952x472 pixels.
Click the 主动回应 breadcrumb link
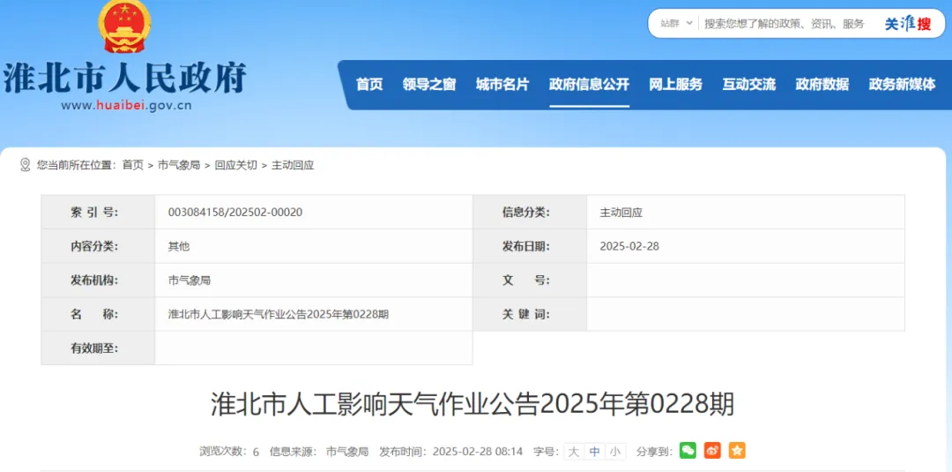pyautogui.click(x=293, y=165)
